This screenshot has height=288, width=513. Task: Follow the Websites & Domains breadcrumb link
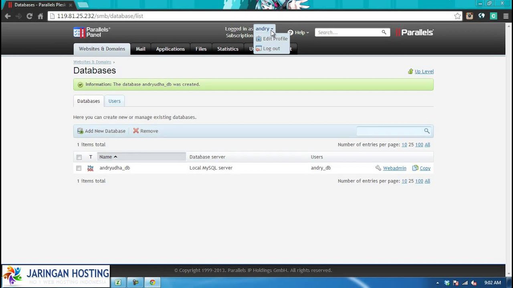point(92,62)
